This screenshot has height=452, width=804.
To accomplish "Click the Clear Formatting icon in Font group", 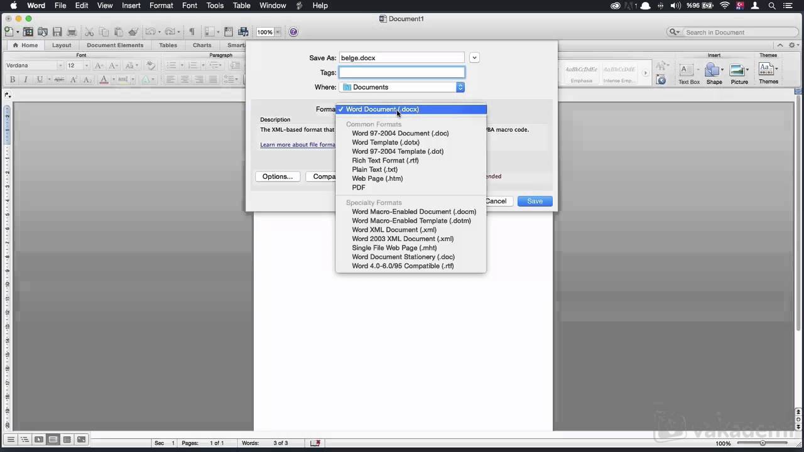I will 150,65.
